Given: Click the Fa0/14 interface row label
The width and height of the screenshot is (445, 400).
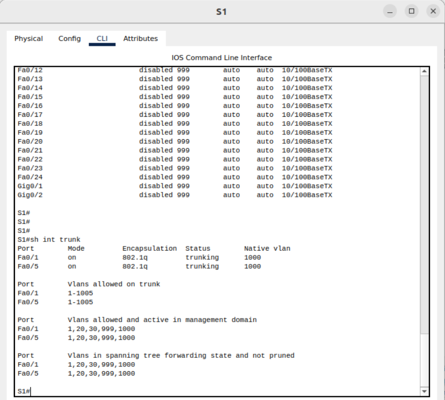Looking at the screenshot, I should click(30, 88).
